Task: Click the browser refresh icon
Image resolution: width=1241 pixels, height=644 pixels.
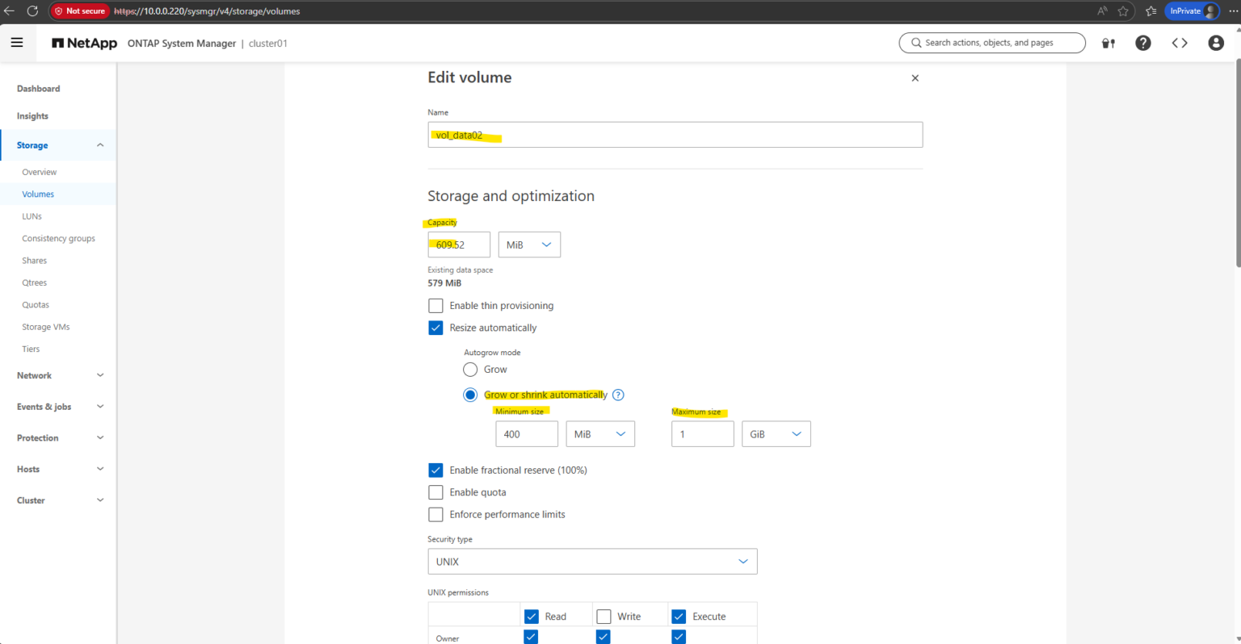Action: [32, 10]
